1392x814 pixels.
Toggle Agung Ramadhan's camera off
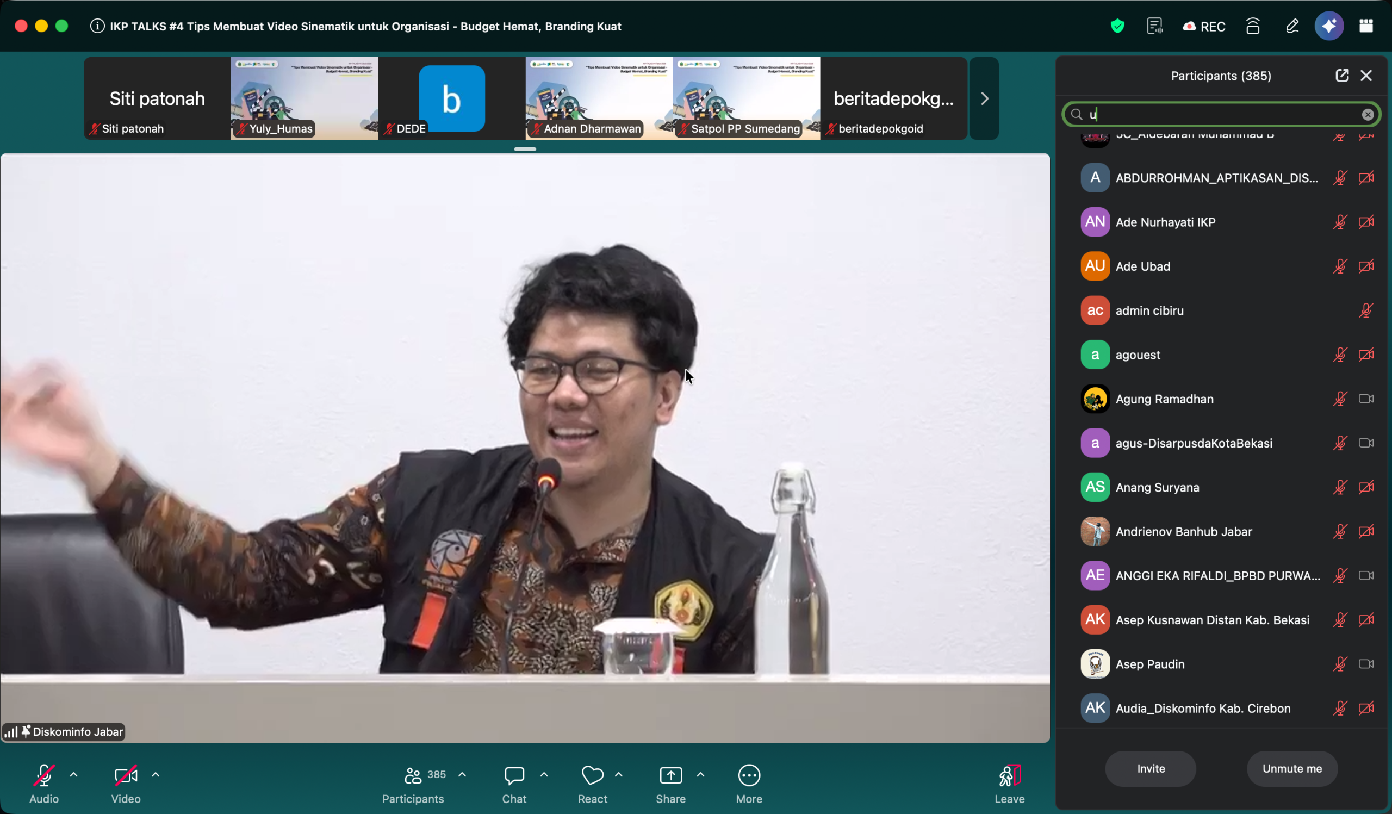(x=1366, y=398)
